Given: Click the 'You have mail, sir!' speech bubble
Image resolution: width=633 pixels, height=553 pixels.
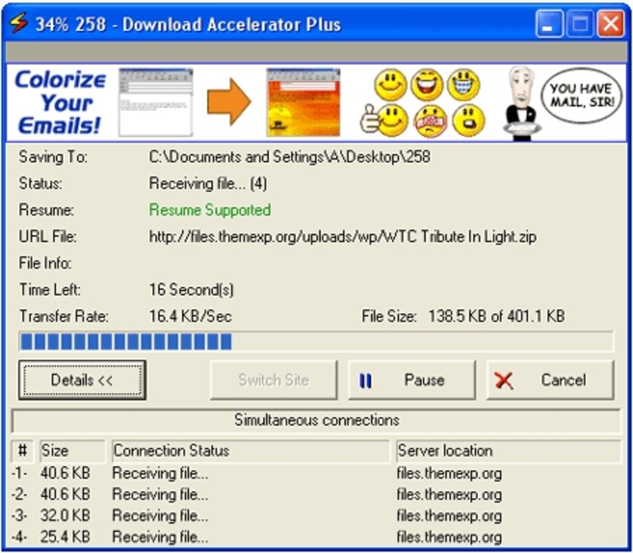Looking at the screenshot, I should click(580, 95).
